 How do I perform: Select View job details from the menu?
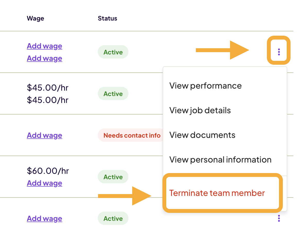(200, 110)
